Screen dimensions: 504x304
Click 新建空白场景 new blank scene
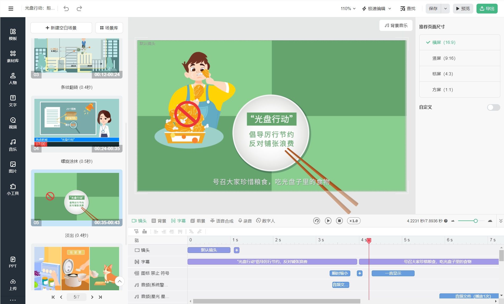pyautogui.click(x=61, y=28)
